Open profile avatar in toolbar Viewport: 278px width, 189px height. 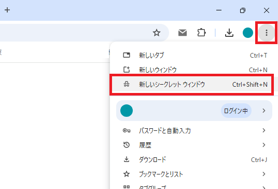tap(248, 33)
